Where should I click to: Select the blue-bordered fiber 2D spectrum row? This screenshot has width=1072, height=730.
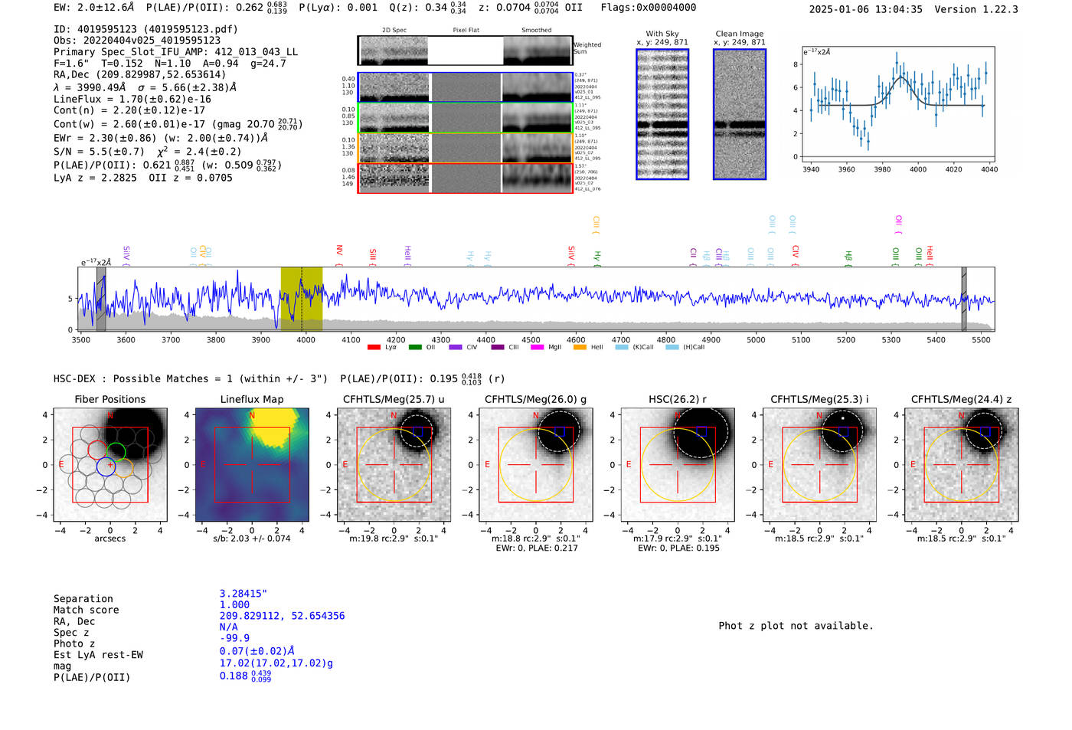point(466,87)
